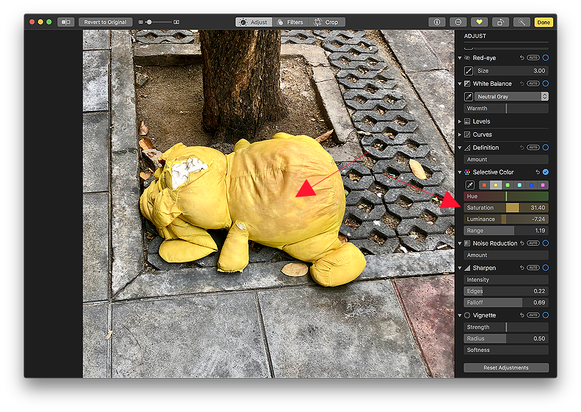Disable the Selective Color checkmark toggle
This screenshot has height=412, width=581.
545,172
